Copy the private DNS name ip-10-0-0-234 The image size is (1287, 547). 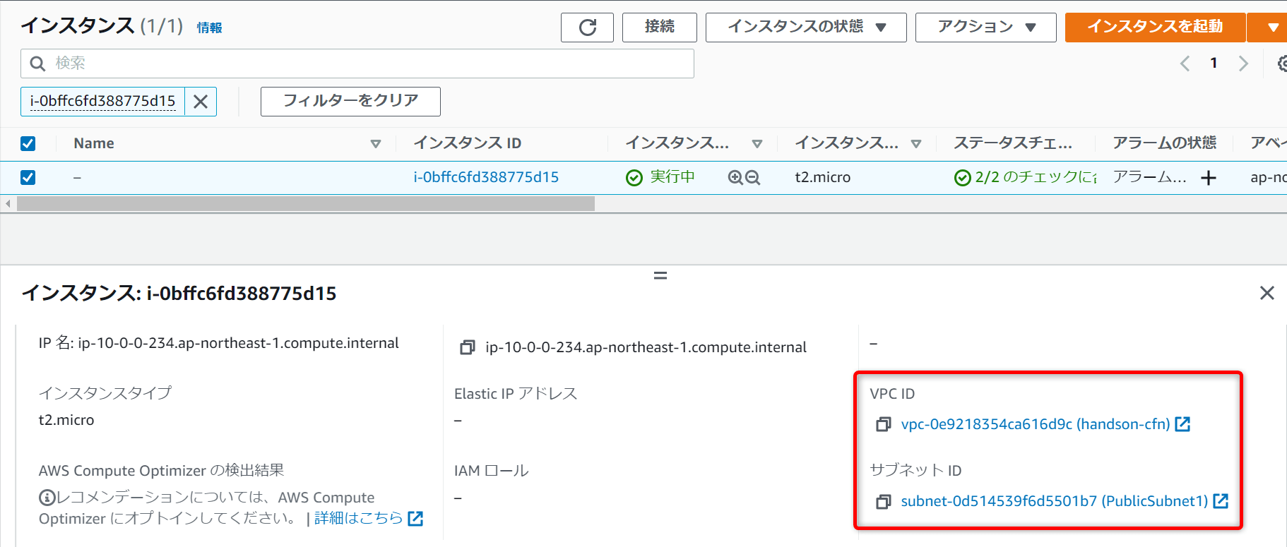pyautogui.click(x=467, y=347)
